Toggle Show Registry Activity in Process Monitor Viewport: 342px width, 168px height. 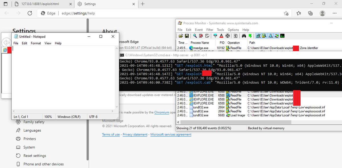click(x=258, y=36)
